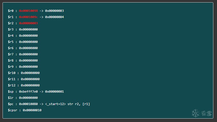Screen dimensions: 217x122
Task: Click the $pc address 0x00010080
Action: 28,104
